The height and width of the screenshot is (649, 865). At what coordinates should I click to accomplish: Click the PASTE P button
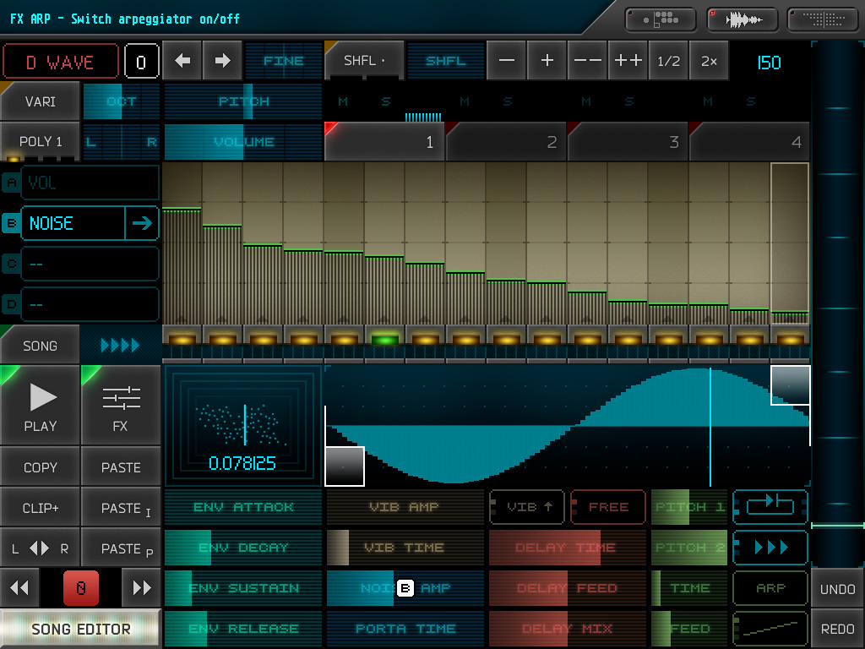(121, 548)
